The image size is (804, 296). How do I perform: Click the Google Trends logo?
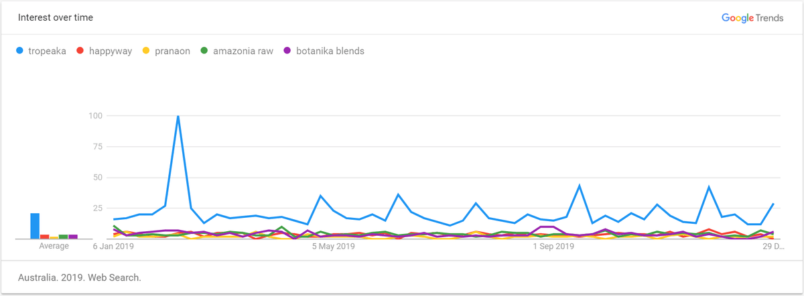pyautogui.click(x=752, y=18)
